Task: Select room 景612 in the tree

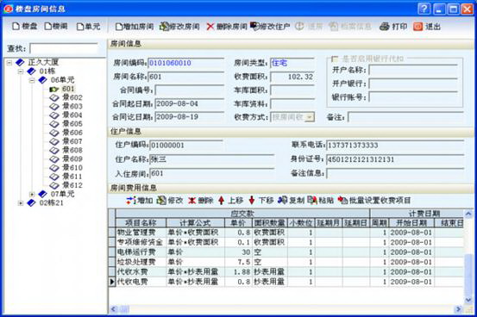Action: 72,185
